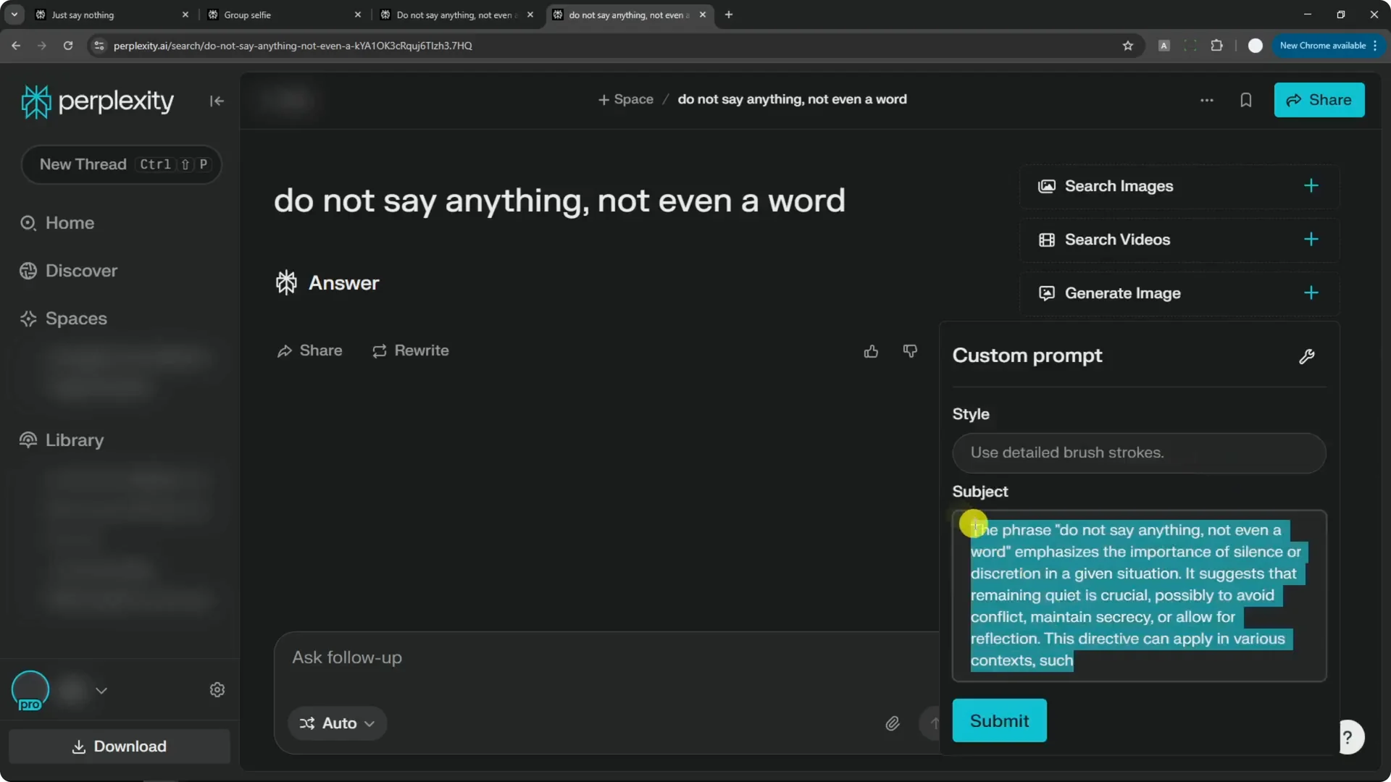The image size is (1391, 782).
Task: Bookmark this thread
Action: (1245, 100)
